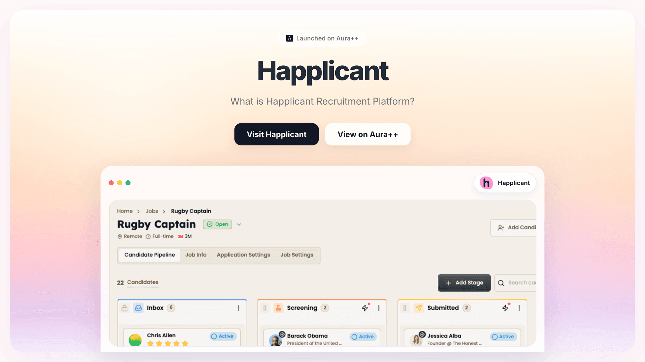Click the Add Stage button

464,283
